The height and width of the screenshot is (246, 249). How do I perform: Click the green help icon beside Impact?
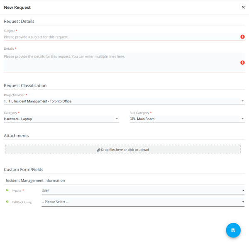pyautogui.click(x=7, y=190)
